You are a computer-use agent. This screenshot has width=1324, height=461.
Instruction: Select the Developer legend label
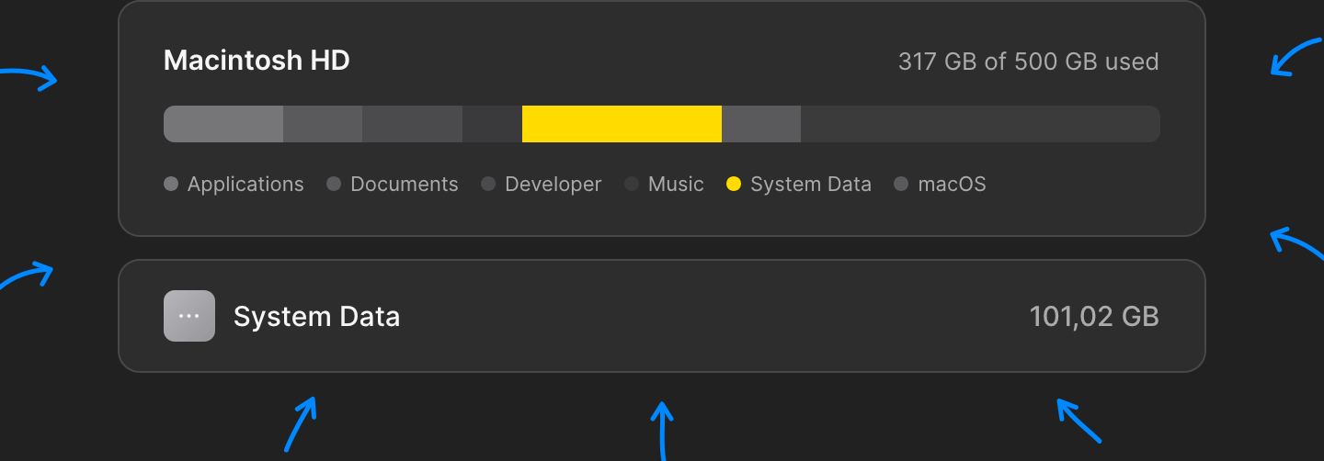(554, 185)
